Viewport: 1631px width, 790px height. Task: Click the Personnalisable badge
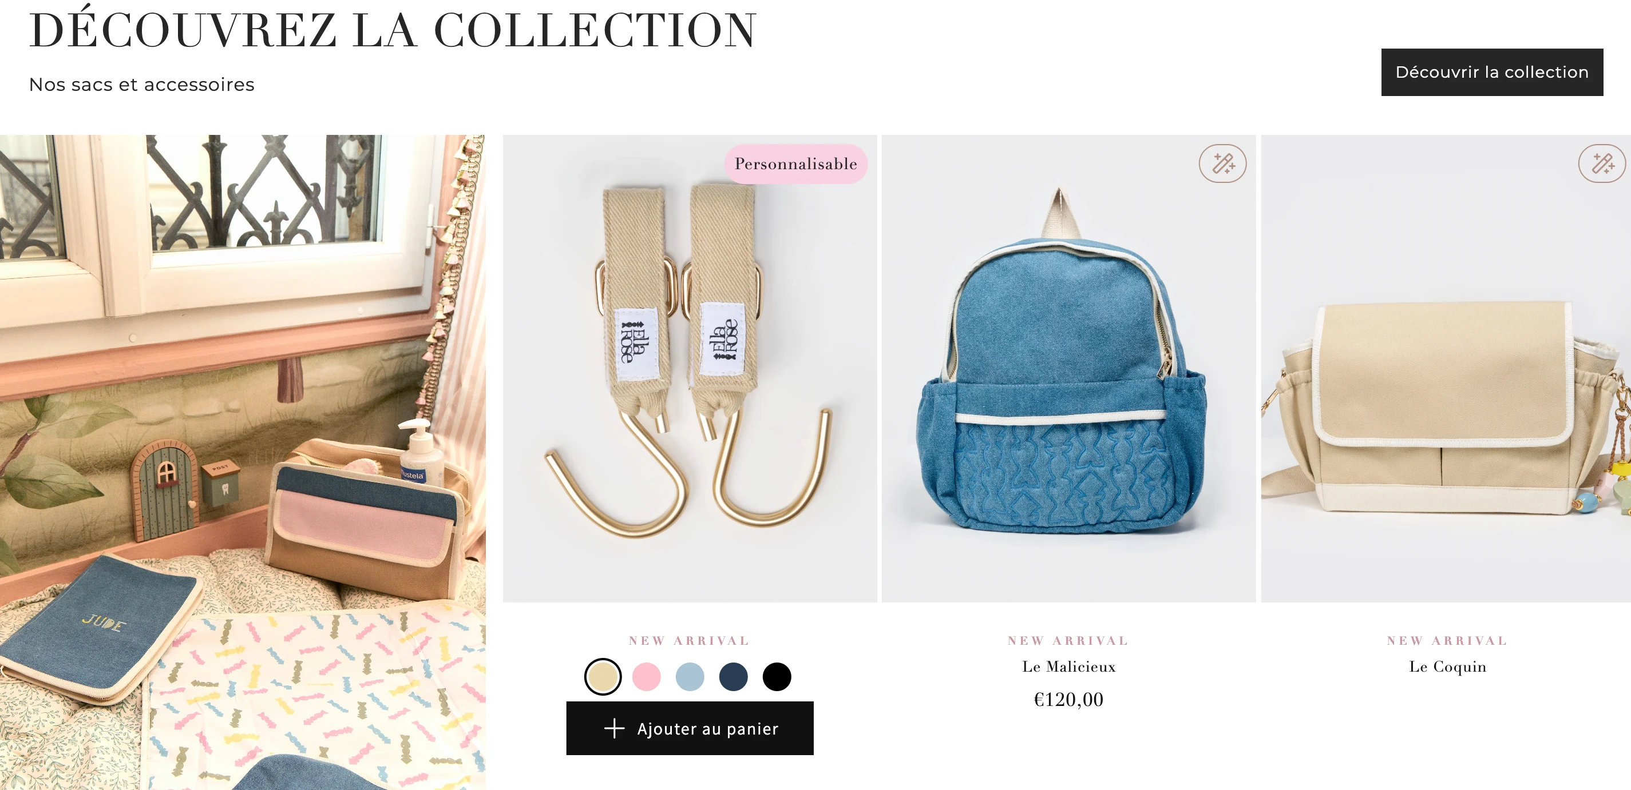point(795,164)
